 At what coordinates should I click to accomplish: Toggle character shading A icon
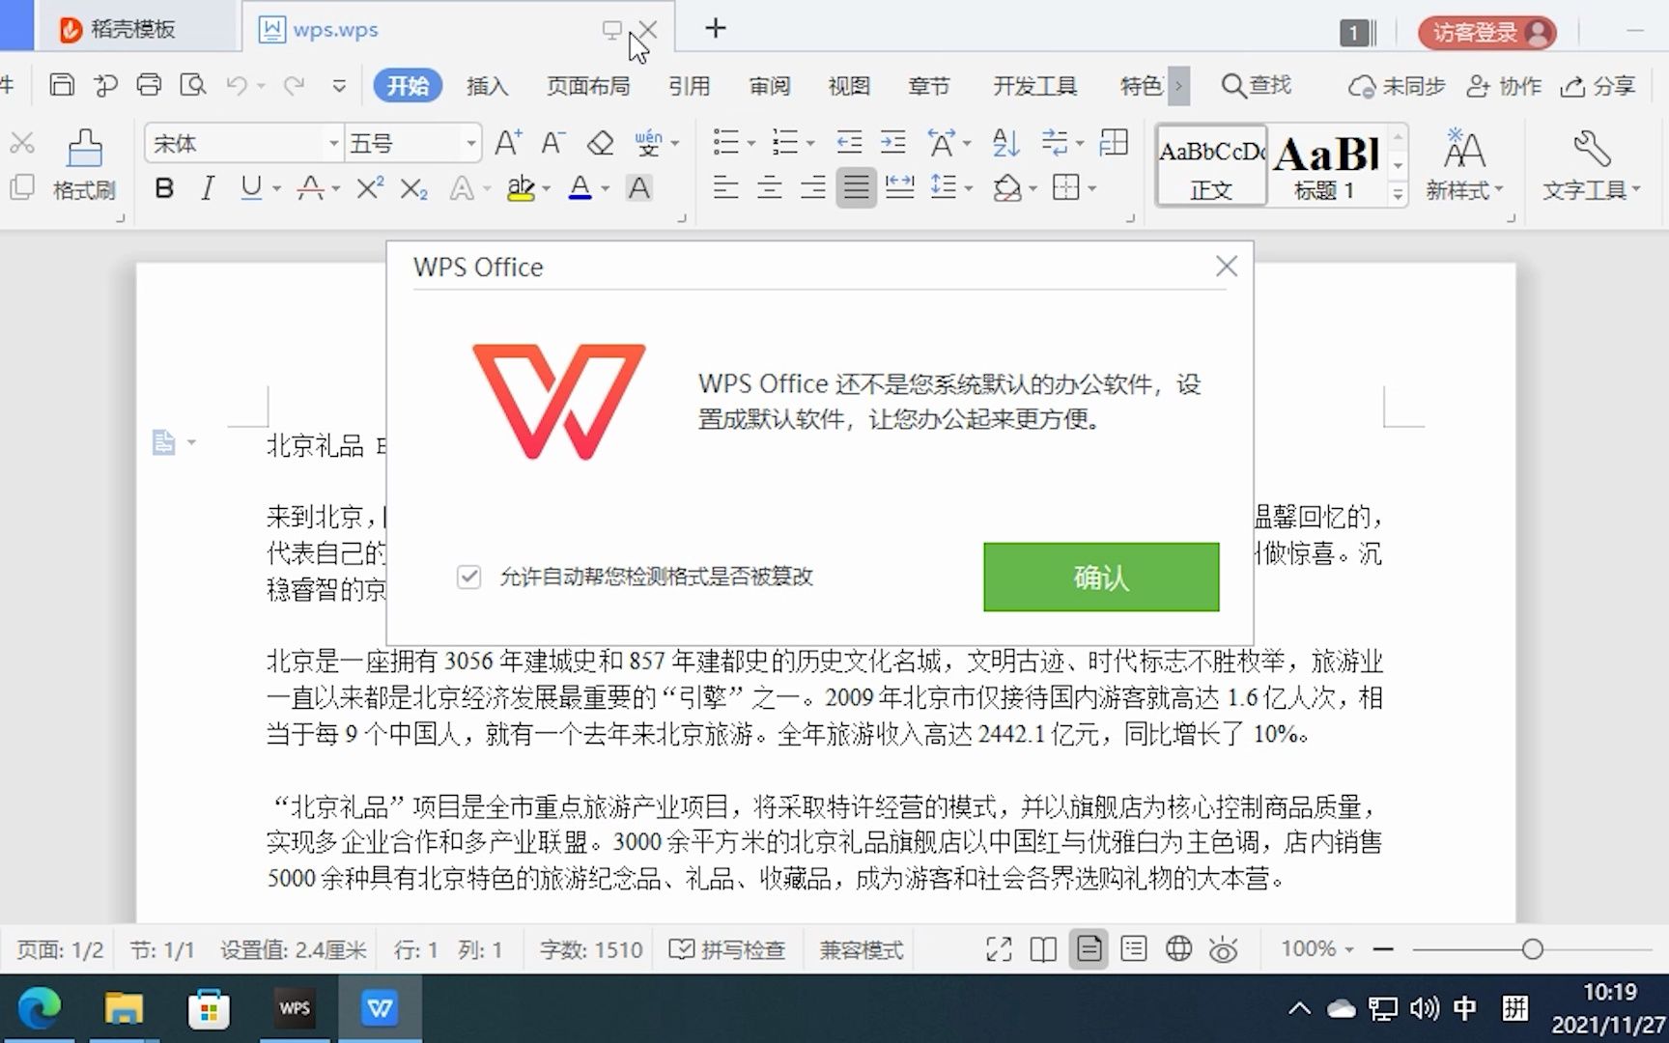tap(638, 188)
